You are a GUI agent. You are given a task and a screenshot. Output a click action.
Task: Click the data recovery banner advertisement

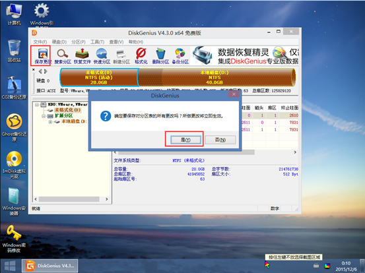(x=245, y=55)
